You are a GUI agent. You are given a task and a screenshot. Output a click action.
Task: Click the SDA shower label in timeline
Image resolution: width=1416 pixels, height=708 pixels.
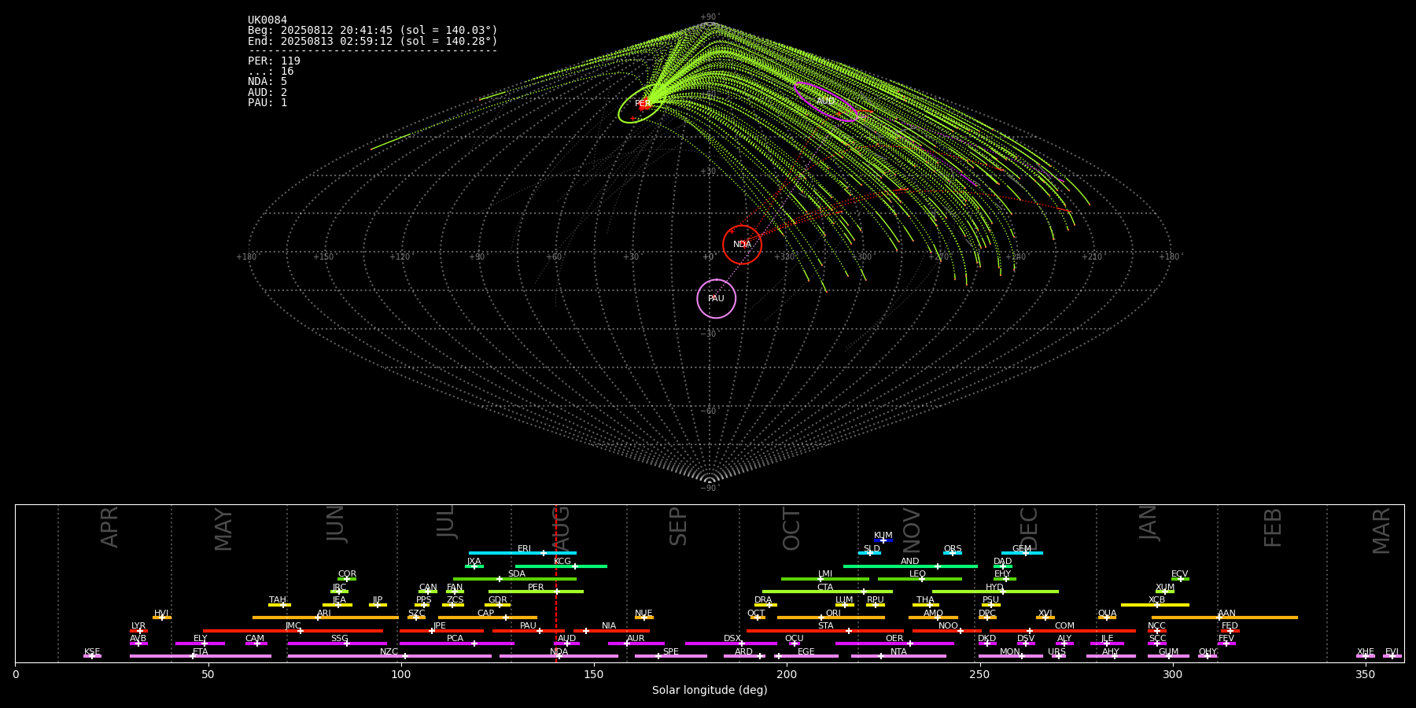pyautogui.click(x=516, y=574)
